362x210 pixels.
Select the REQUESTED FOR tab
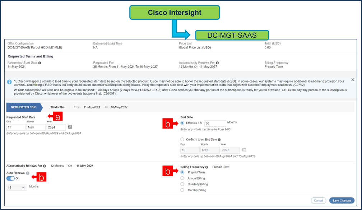coord(24,107)
